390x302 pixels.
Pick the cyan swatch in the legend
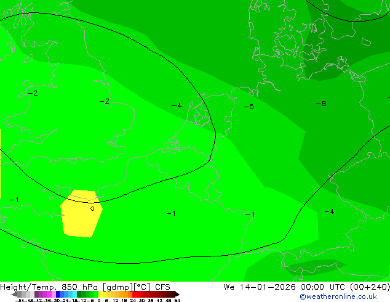(x=75, y=294)
